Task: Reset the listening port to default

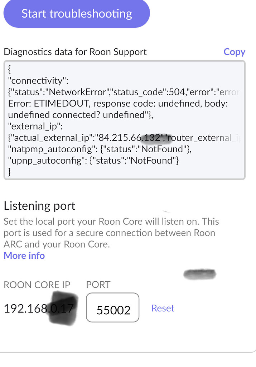Action: click(x=163, y=308)
